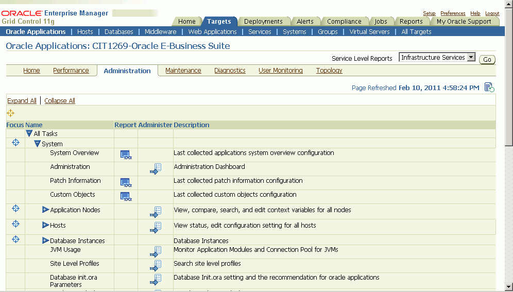The width and height of the screenshot is (513, 292).
Task: Focus on Database Instances row
Action: pyautogui.click(x=15, y=239)
